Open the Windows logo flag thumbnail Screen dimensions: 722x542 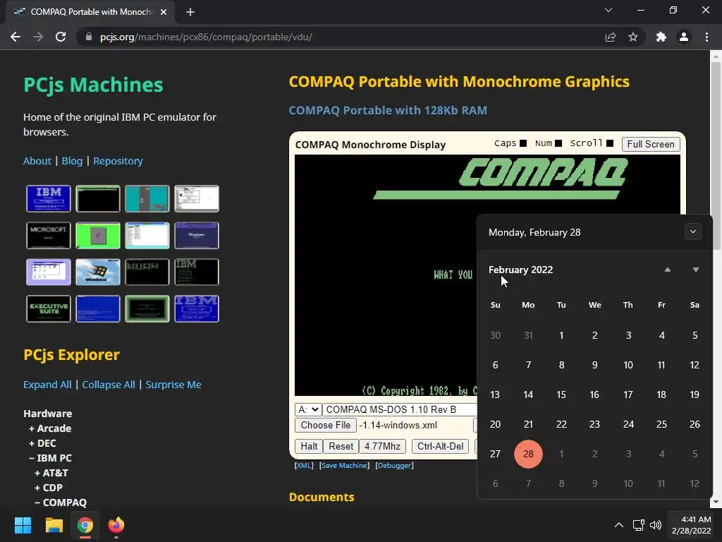[x=97, y=272]
